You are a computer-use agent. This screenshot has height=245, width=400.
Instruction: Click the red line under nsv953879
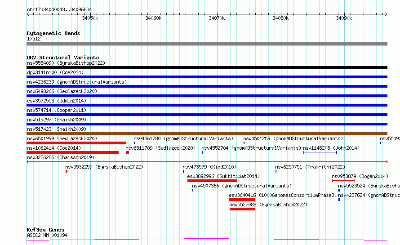[x=343, y=181]
